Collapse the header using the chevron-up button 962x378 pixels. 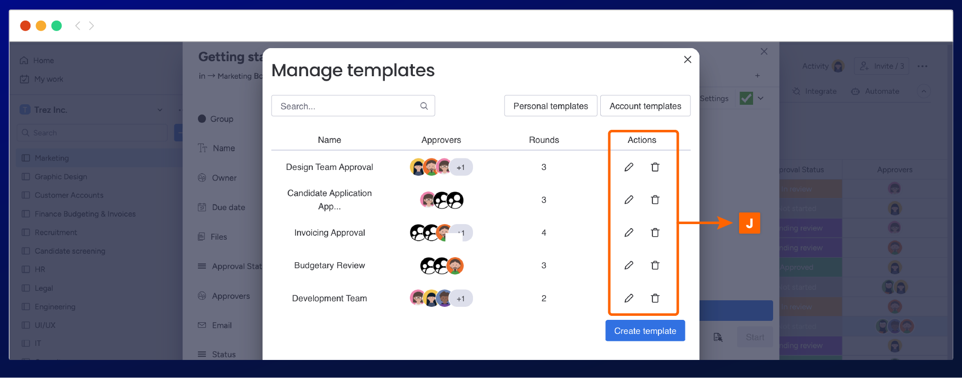pos(923,91)
